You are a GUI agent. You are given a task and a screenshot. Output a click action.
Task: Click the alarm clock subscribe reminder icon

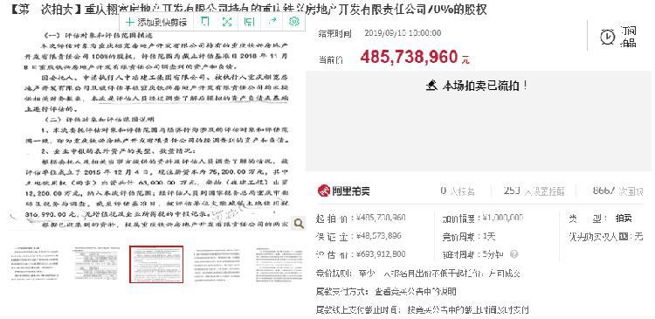point(607,38)
